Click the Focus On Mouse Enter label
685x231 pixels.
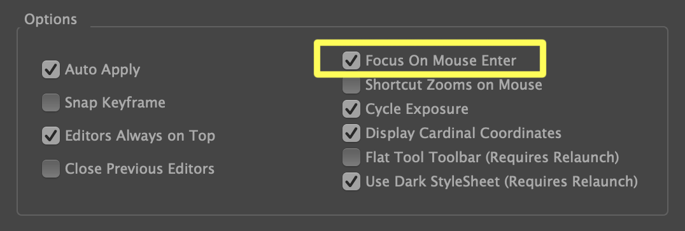[x=441, y=60]
